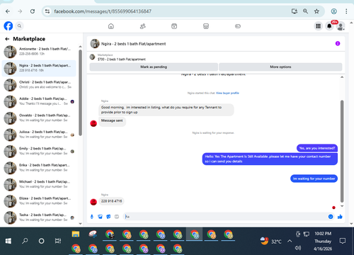Open the Chrome profile icon
The image size is (354, 255).
(333, 11)
